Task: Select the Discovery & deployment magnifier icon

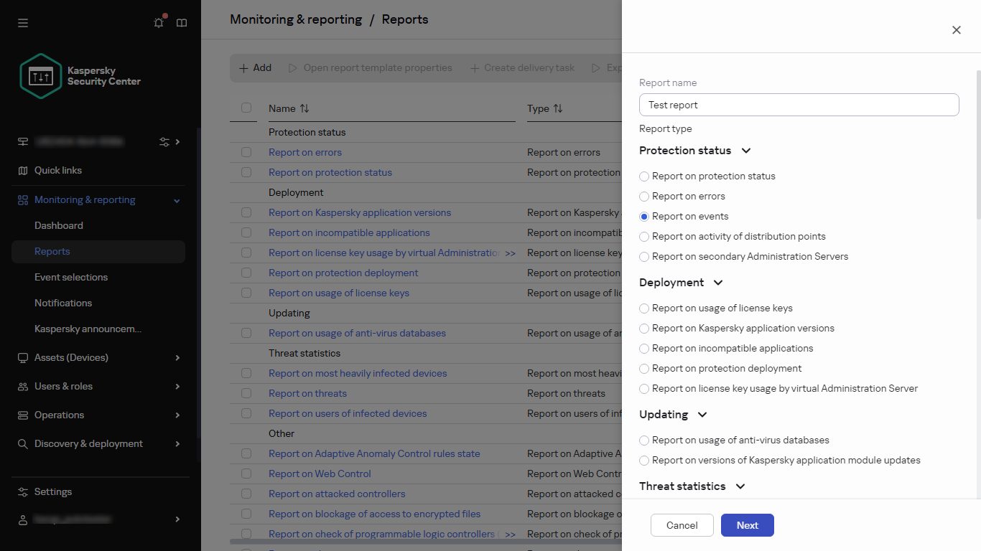Action: click(22, 443)
